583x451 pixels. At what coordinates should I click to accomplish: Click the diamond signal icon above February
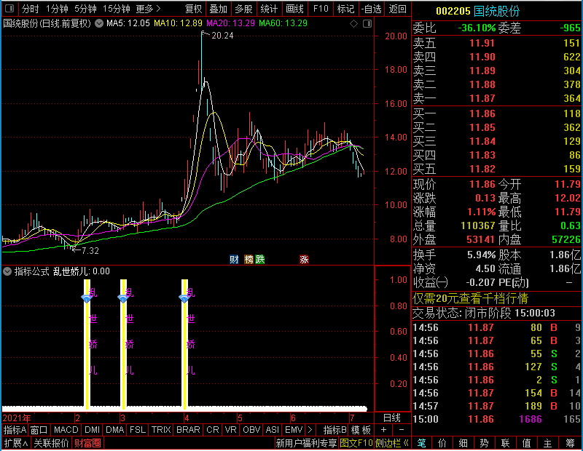(86, 298)
